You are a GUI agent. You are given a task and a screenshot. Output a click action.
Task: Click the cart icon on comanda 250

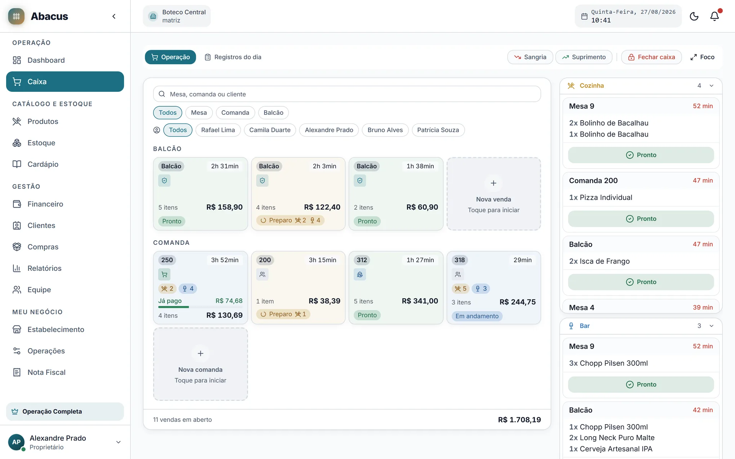tap(164, 274)
